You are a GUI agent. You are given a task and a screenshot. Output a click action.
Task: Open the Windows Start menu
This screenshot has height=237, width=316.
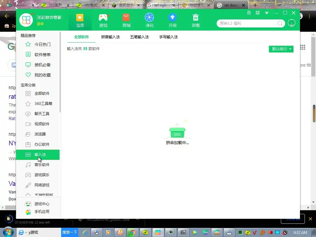coord(8,232)
